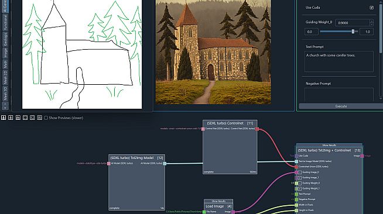Click the slider minimum field showing 0.0

(311, 32)
